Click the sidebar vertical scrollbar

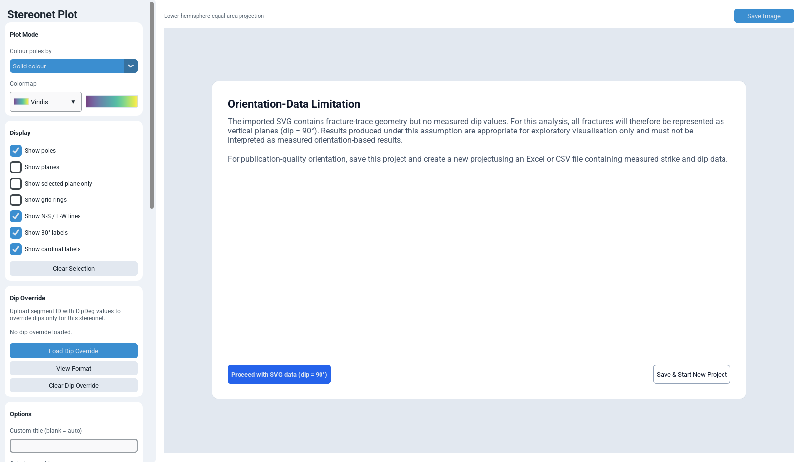(x=152, y=105)
